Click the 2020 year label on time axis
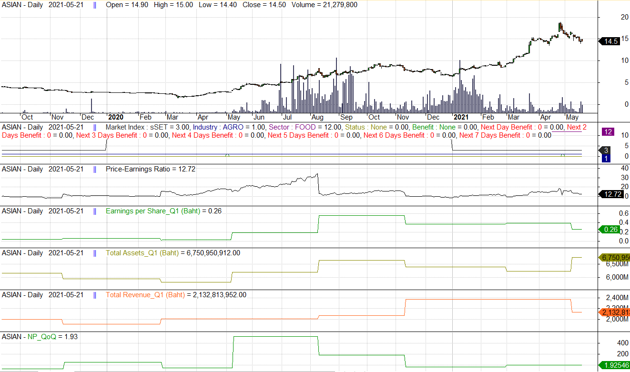The width and height of the screenshot is (630, 372). (115, 117)
